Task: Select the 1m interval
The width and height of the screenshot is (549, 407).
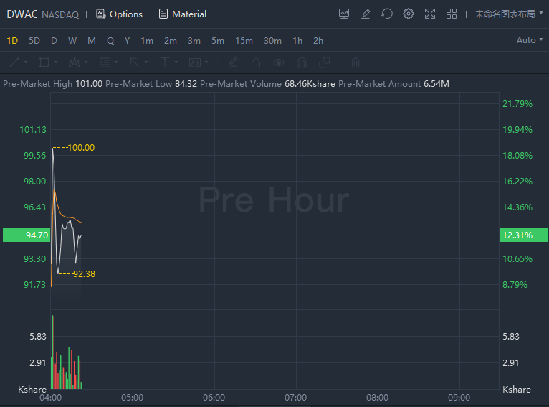Action: click(147, 41)
